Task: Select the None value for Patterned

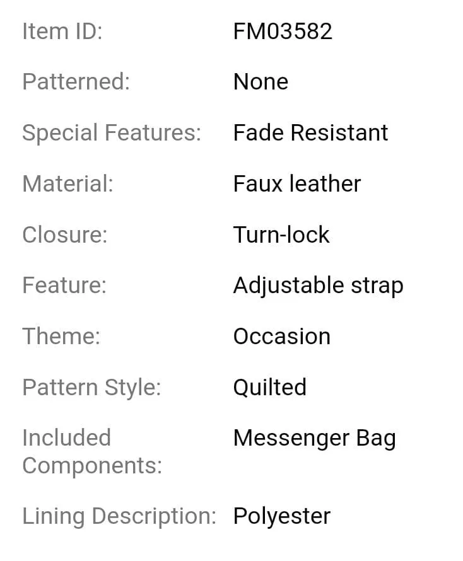Action: pyautogui.click(x=261, y=81)
